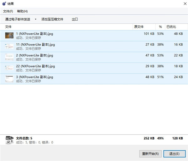Click the thumbnail of 2 (NXPowerLite 副本).jpg
Screen dimensions: 188x161
click(9, 57)
